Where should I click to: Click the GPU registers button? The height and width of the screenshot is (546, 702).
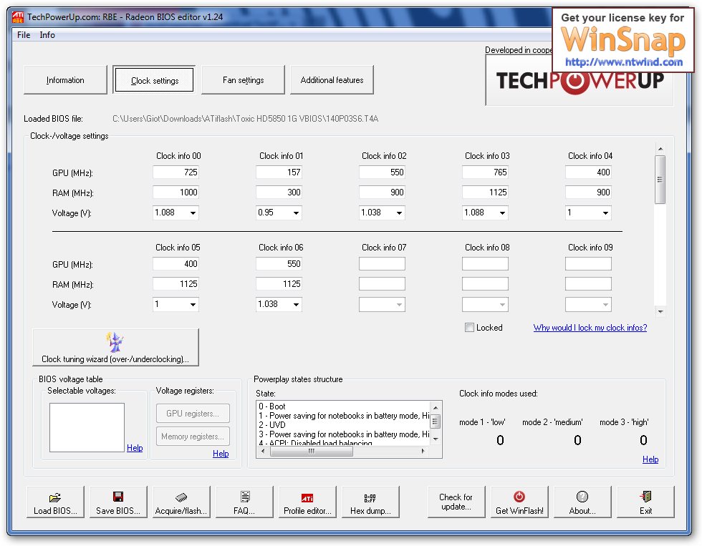point(193,414)
